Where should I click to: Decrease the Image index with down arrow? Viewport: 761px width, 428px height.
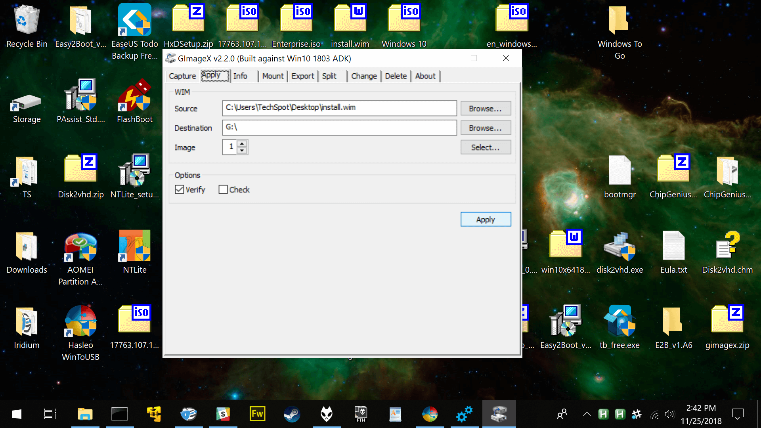242,151
